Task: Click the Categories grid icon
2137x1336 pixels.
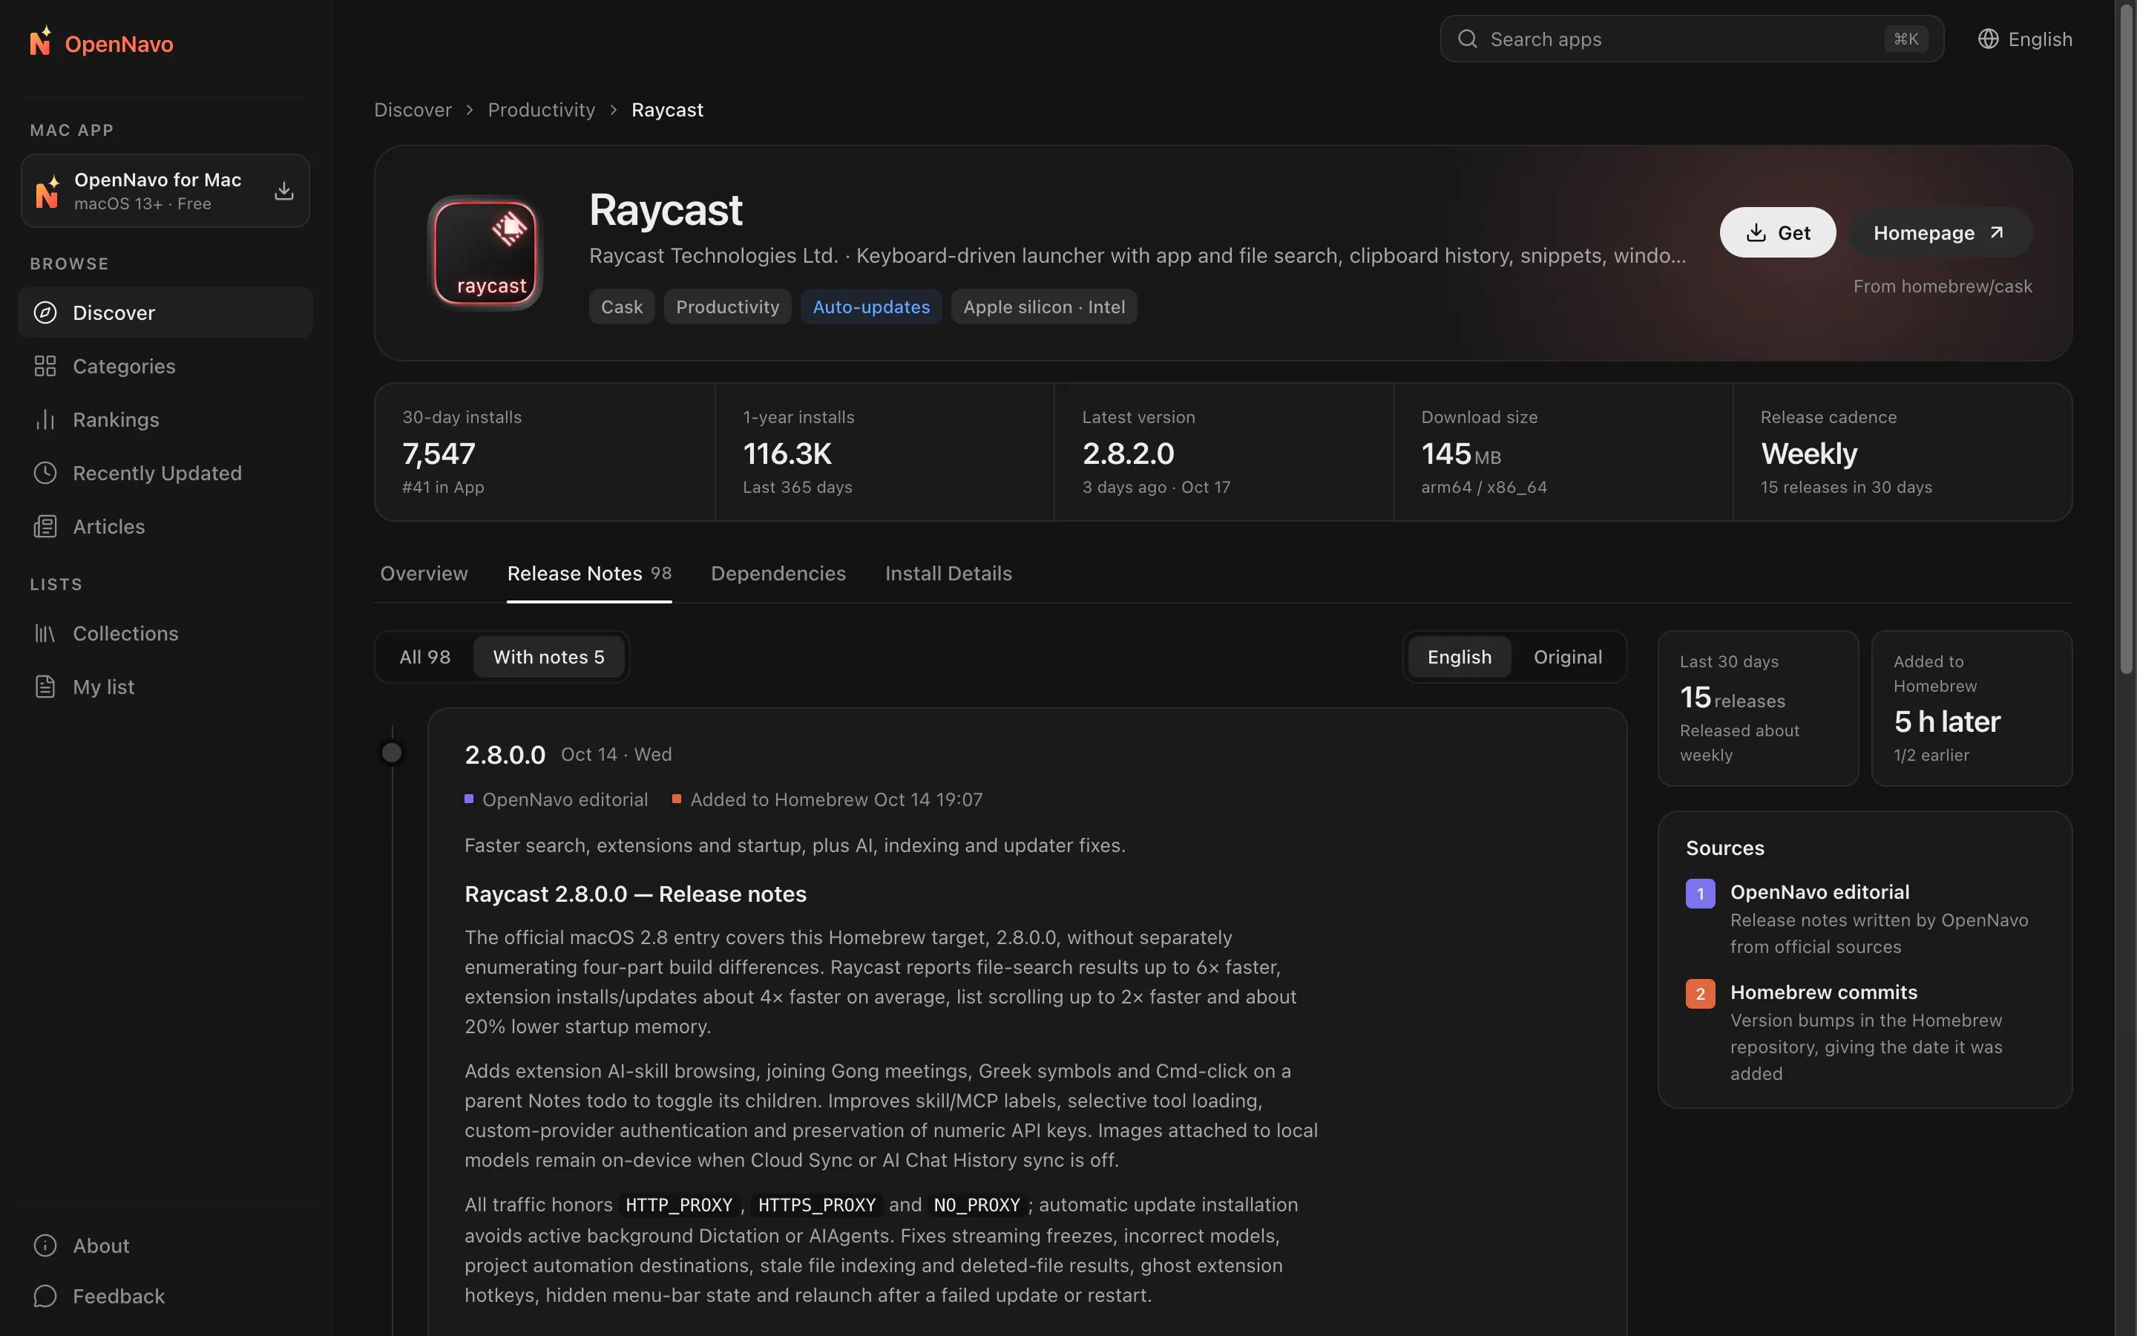Action: tap(45, 366)
